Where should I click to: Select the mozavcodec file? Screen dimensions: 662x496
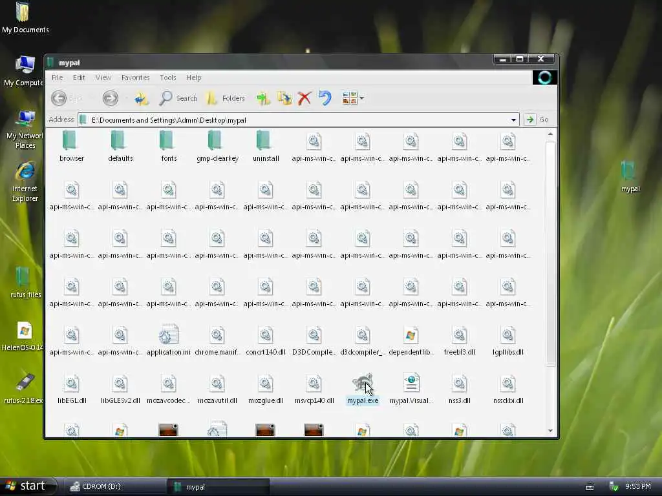click(x=169, y=388)
